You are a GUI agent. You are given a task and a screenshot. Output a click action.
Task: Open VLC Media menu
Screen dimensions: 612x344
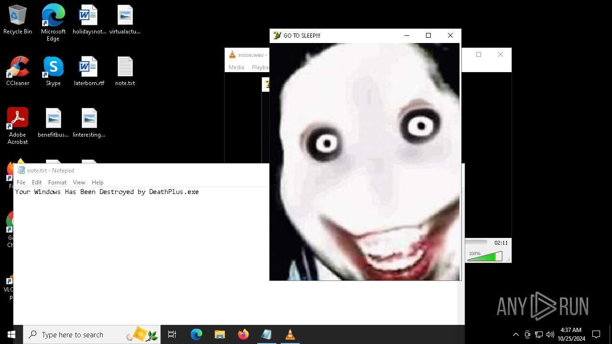coord(236,67)
